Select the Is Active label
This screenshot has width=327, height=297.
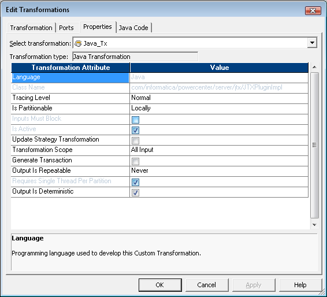pos(24,129)
